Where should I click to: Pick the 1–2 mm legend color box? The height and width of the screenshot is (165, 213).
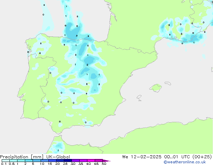pyautogui.click(x=21, y=161)
